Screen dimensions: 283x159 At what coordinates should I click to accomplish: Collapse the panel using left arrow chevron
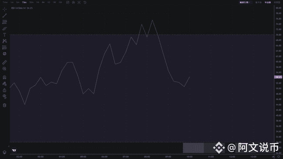(9, 146)
